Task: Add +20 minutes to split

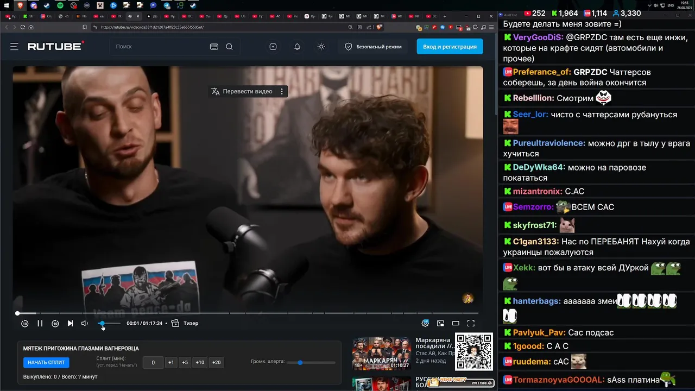Action: 217,363
